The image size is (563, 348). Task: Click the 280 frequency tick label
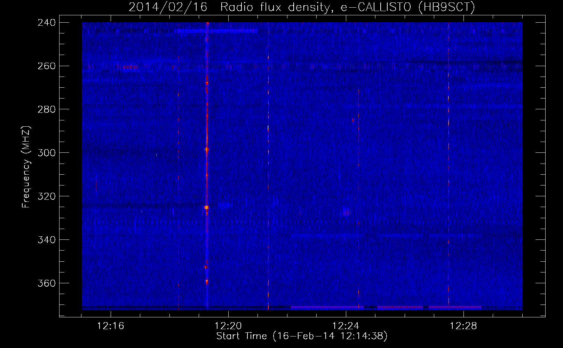click(x=47, y=109)
